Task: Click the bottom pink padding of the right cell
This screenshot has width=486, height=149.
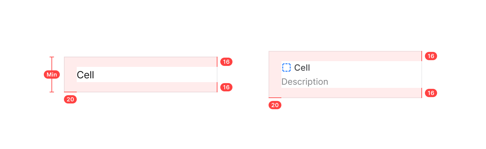Action: (352, 93)
